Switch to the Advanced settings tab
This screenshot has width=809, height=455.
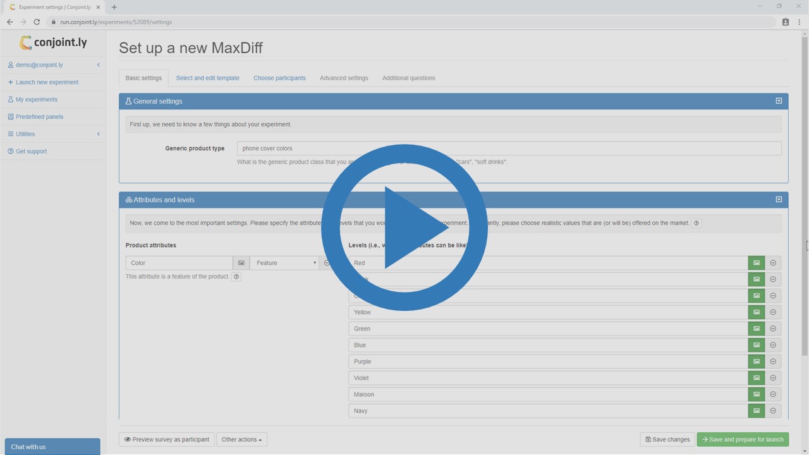coord(343,78)
